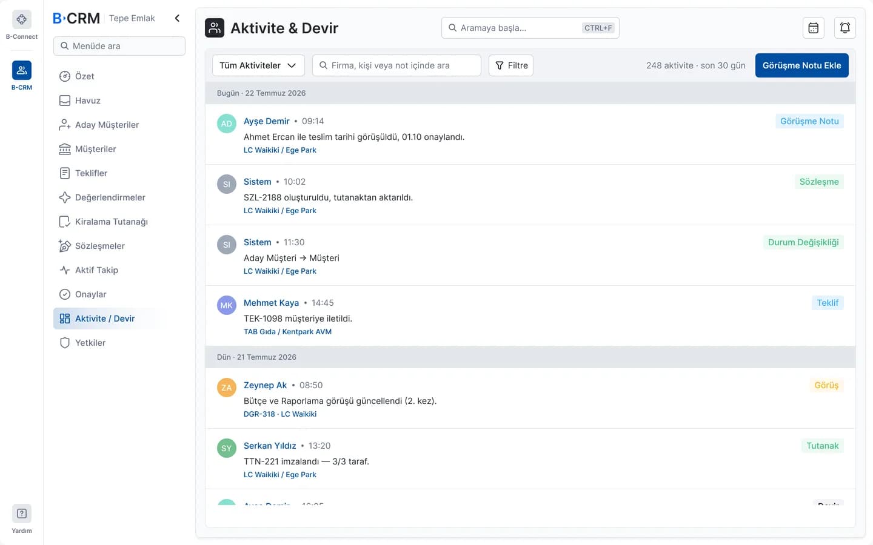Click the Firma, kişi veya not search field
Screen dimensions: 873x545
(396, 65)
